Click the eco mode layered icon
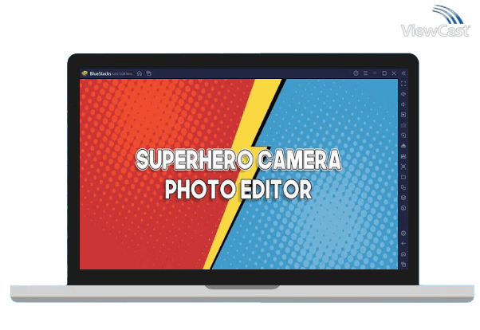The image size is (480, 330). click(x=403, y=198)
